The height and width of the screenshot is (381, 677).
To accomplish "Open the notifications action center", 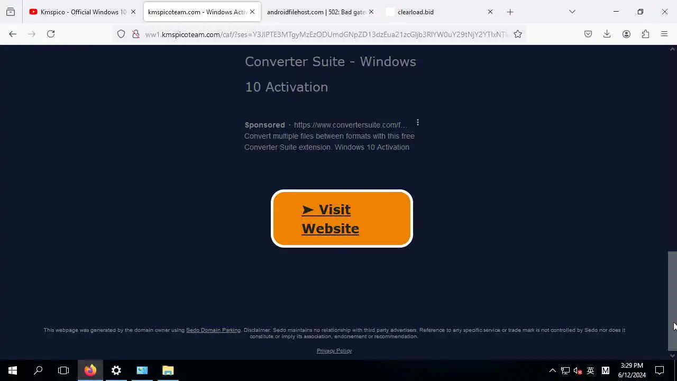I will tap(660, 370).
